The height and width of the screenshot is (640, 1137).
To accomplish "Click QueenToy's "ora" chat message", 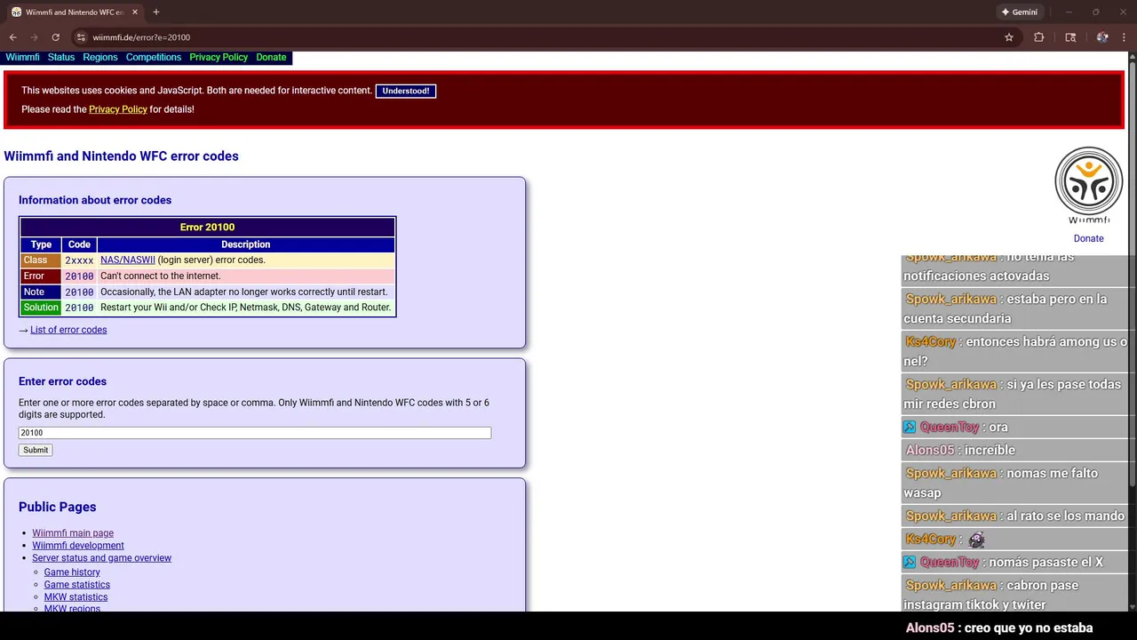I will 1014,427.
